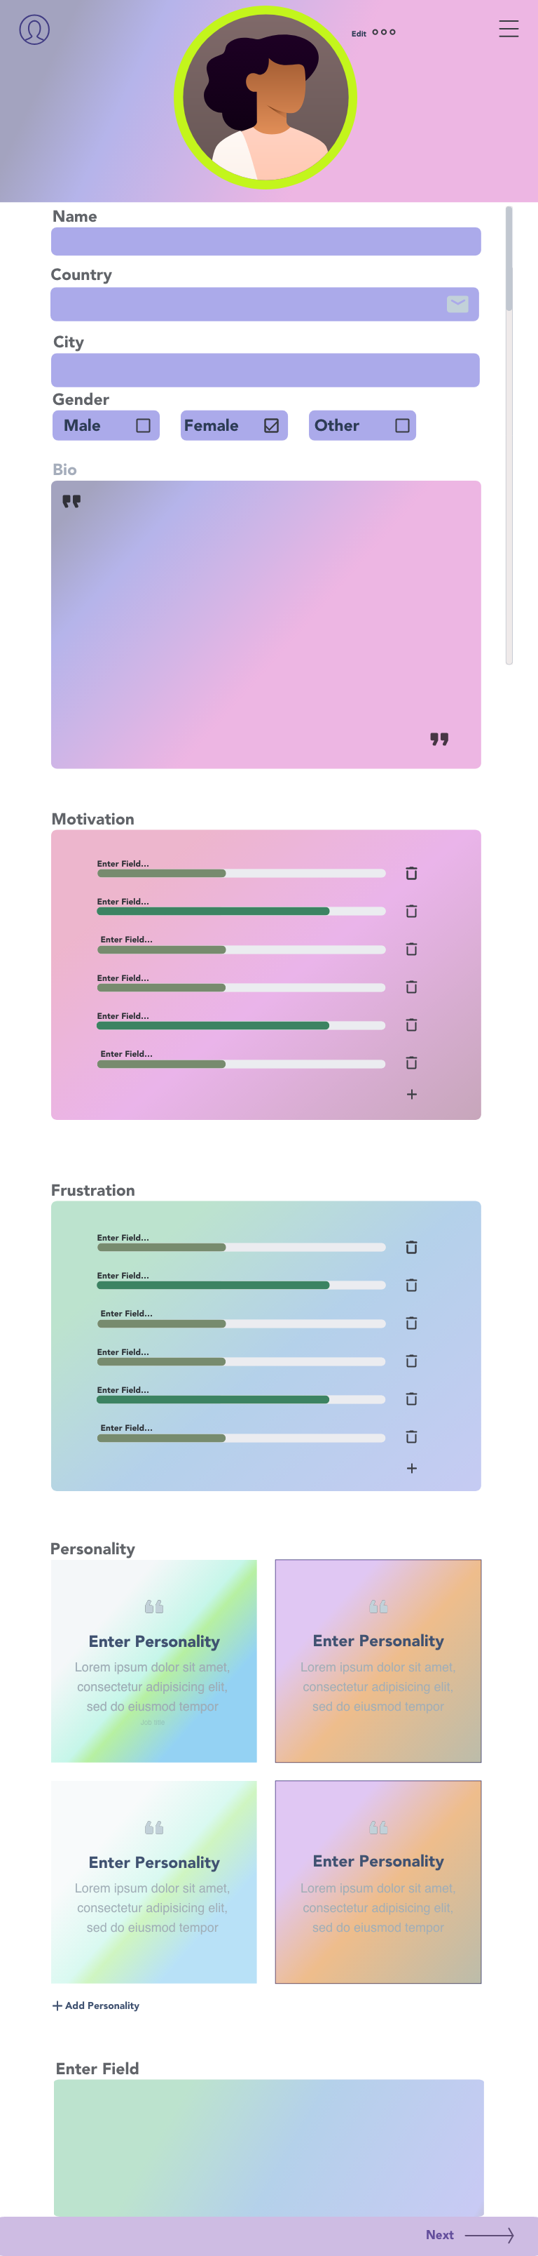
Task: Delete the first Frustration entry
Action: tap(411, 1247)
